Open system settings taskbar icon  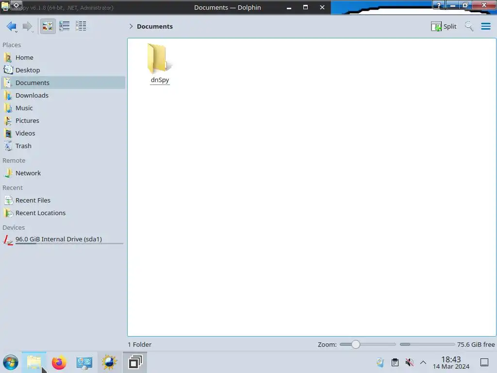click(x=84, y=362)
